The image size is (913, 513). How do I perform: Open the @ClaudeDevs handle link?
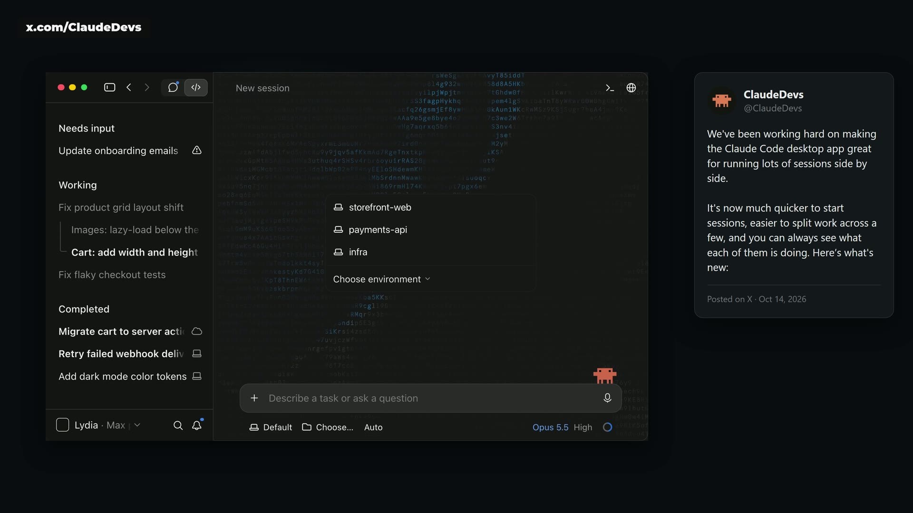click(x=773, y=108)
